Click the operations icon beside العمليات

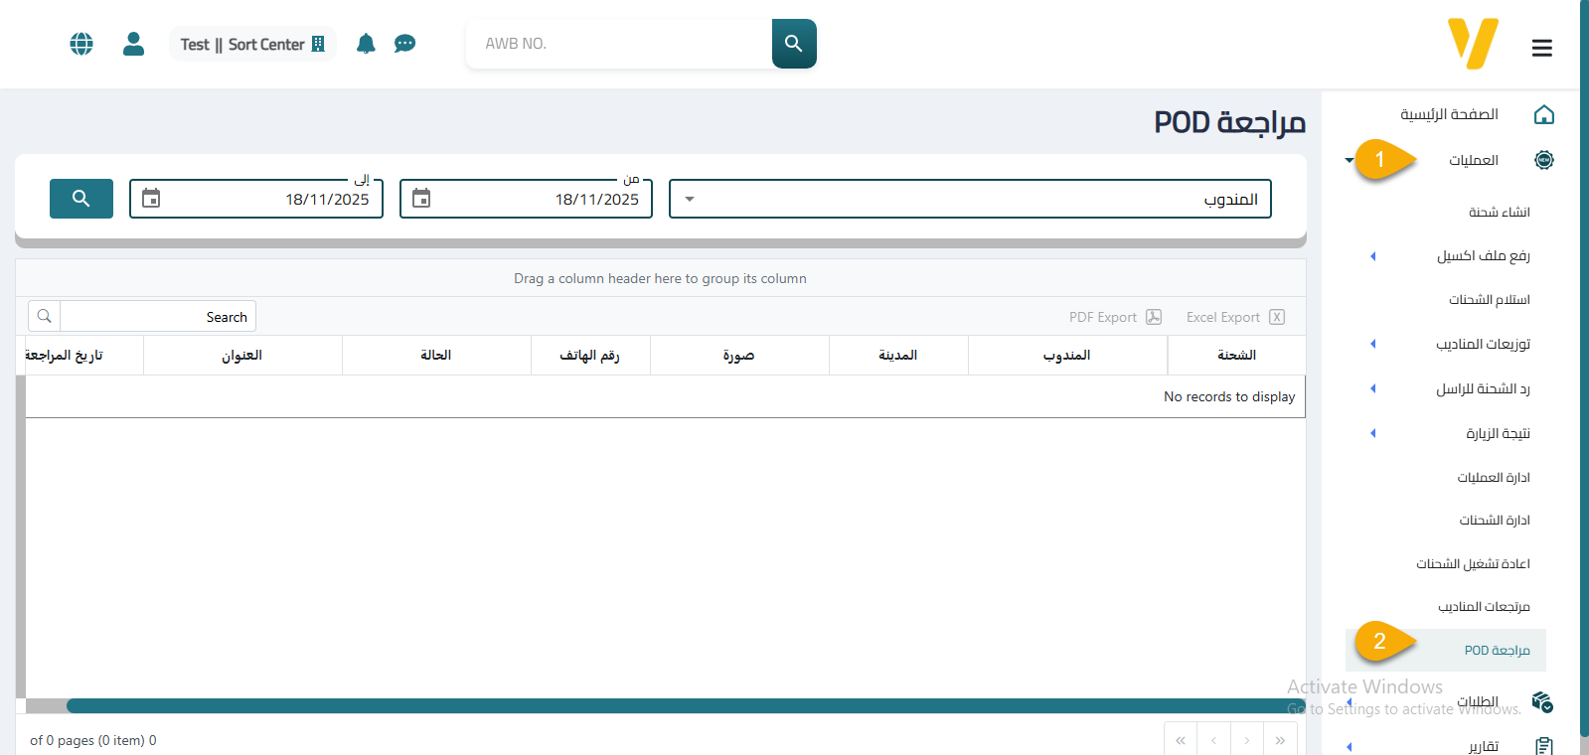[1543, 160]
